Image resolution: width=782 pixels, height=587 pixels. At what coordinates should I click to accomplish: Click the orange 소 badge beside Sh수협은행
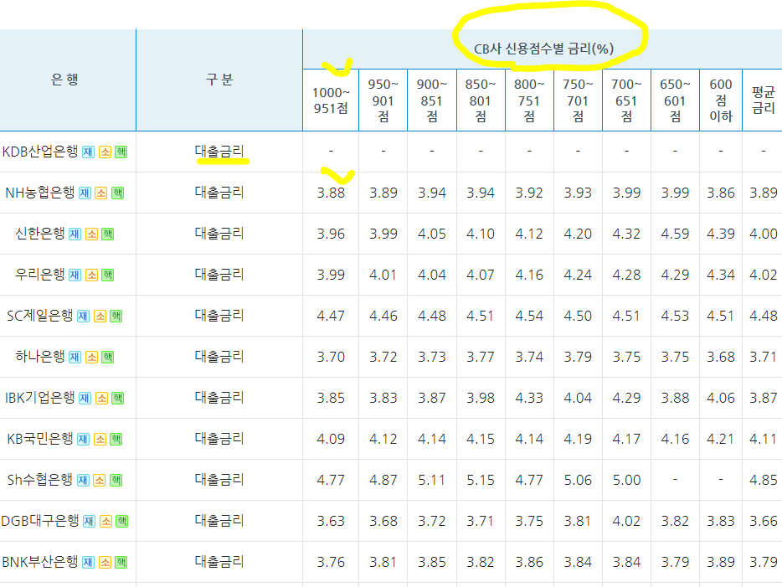100,481
